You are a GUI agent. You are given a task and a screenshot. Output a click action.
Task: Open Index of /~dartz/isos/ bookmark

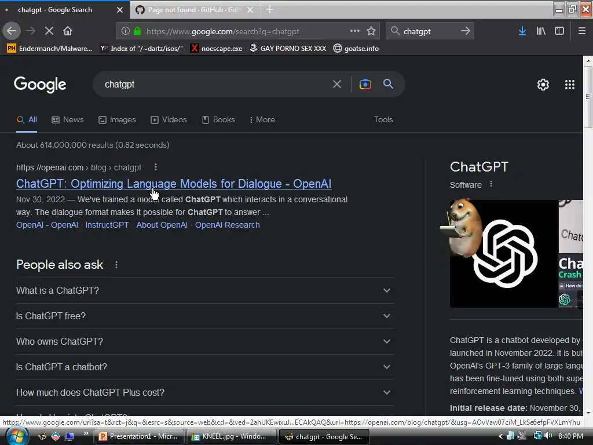click(141, 49)
